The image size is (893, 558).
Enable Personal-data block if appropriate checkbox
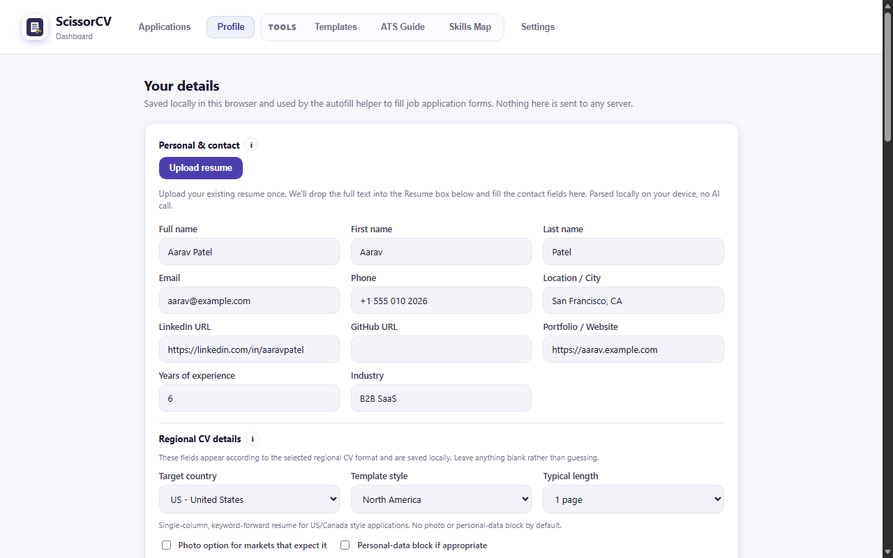coord(345,545)
